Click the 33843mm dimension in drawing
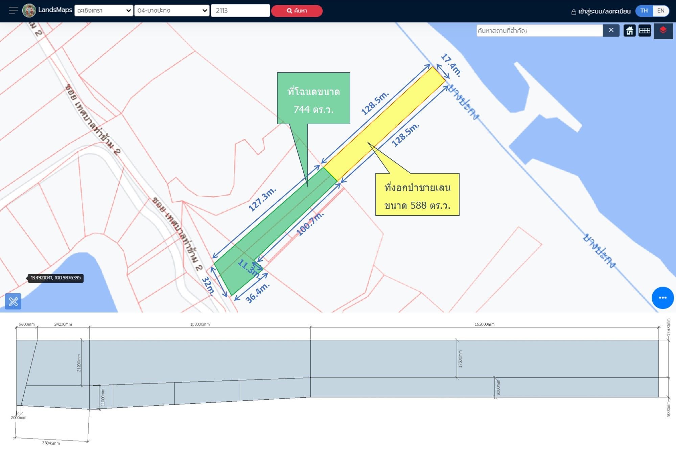676x450 pixels. tap(51, 443)
